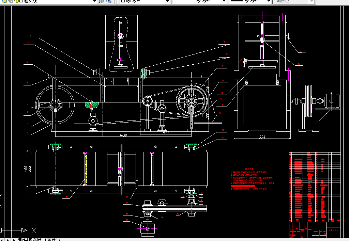Switch to the 布局1 layout tab
The image size is (349, 241).
point(37,239)
